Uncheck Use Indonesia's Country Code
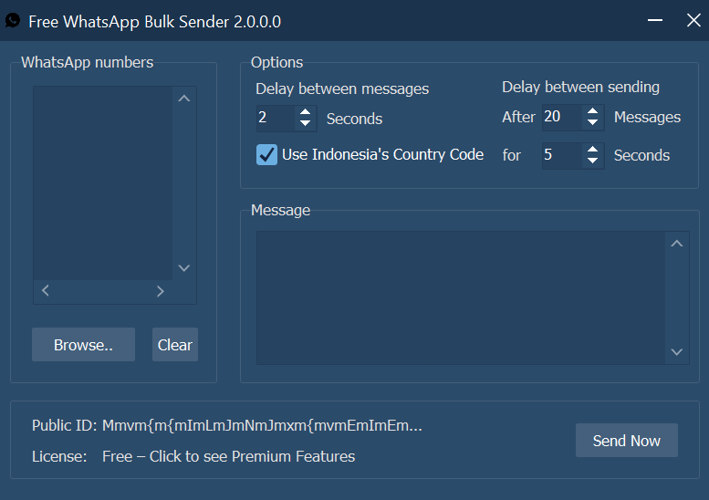The image size is (709, 500). coord(266,154)
